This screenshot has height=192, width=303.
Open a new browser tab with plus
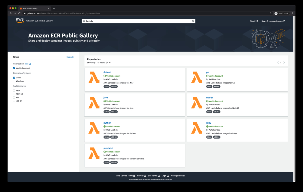(x=54, y=9)
